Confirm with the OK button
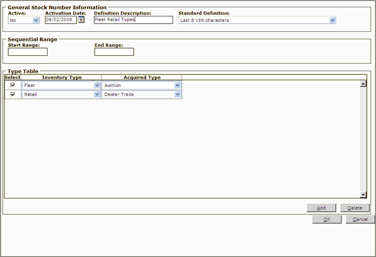The width and height of the screenshot is (376, 257). coord(327,220)
